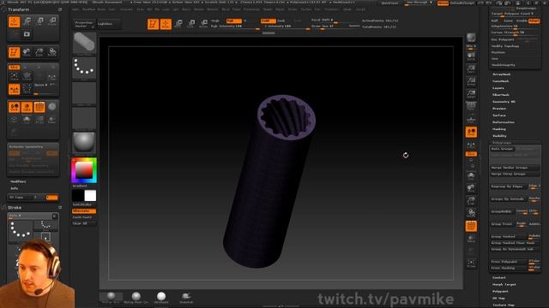The width and height of the screenshot is (549, 308).
Task: Click the Target Polygons Count slider
Action: (515, 14)
